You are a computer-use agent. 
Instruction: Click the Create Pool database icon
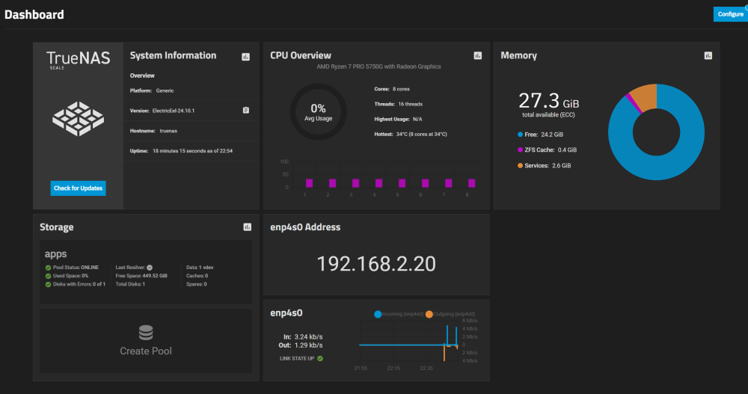146,333
